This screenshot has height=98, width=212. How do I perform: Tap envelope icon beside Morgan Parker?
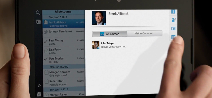(47, 94)
